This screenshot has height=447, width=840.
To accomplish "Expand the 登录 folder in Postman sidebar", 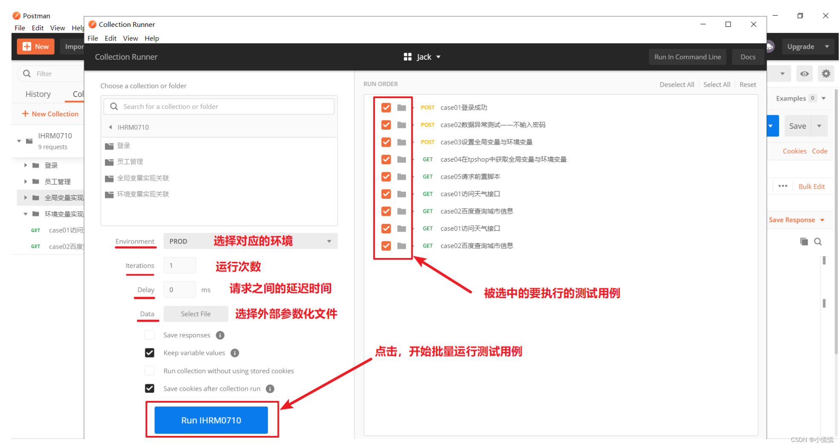I will pyautogui.click(x=26, y=165).
